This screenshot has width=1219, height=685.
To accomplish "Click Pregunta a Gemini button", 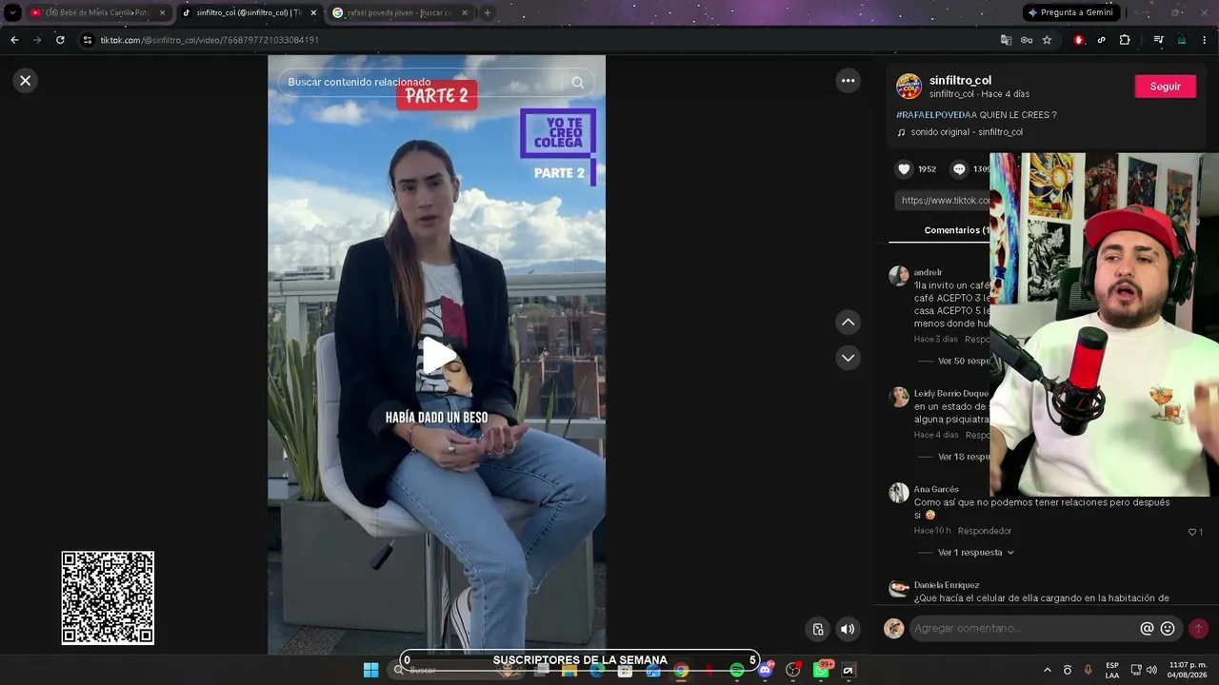I will click(x=1069, y=13).
